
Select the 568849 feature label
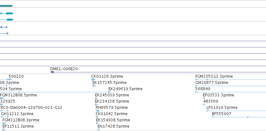click(203, 89)
